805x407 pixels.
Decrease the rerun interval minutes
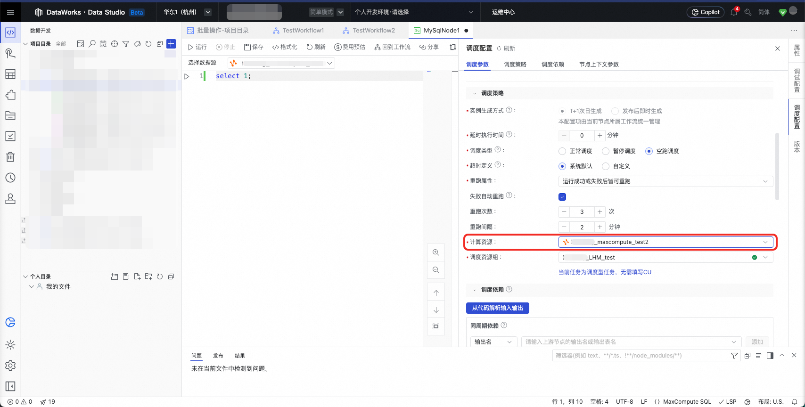point(564,227)
